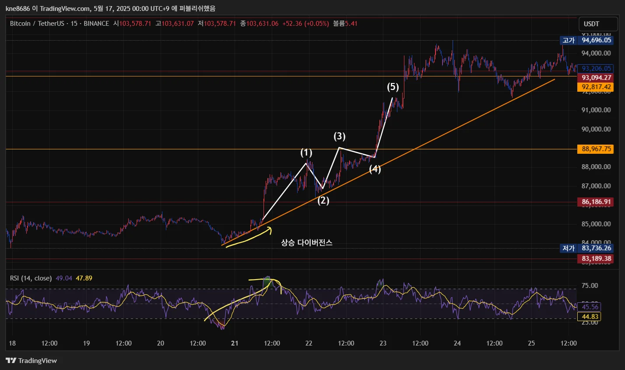Screen dimensions: 625x370
Task: Click the 87,000.00 price axis label
Action: point(596,186)
